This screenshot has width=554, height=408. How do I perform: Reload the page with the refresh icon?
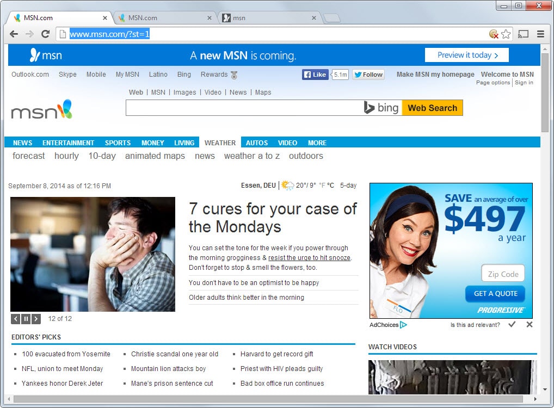coord(45,34)
